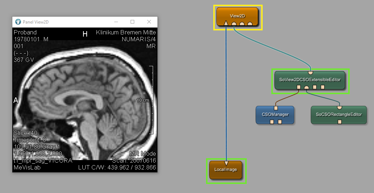Click the LUT C/W annotation text
Image resolution: width=374 pixels, height=193 pixels.
tap(117, 168)
